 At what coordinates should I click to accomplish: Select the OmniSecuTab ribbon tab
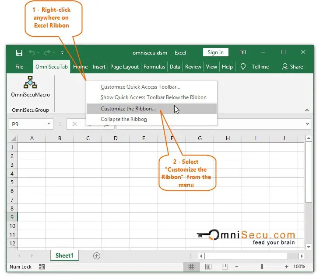tap(52, 67)
